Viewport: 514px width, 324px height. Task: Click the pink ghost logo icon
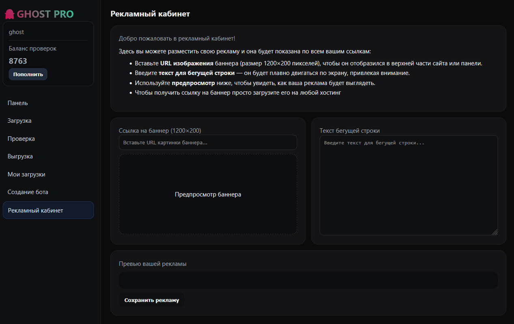tap(9, 14)
